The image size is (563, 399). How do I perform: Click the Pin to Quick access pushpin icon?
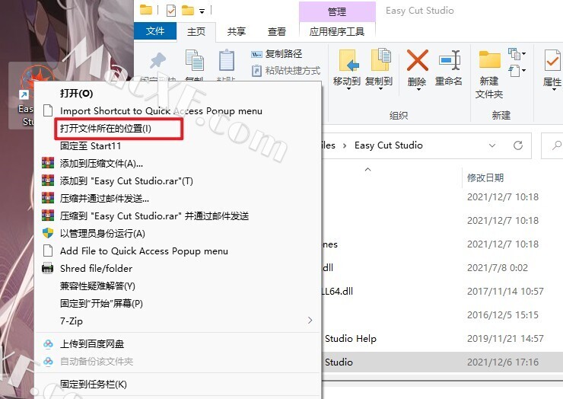click(x=157, y=60)
